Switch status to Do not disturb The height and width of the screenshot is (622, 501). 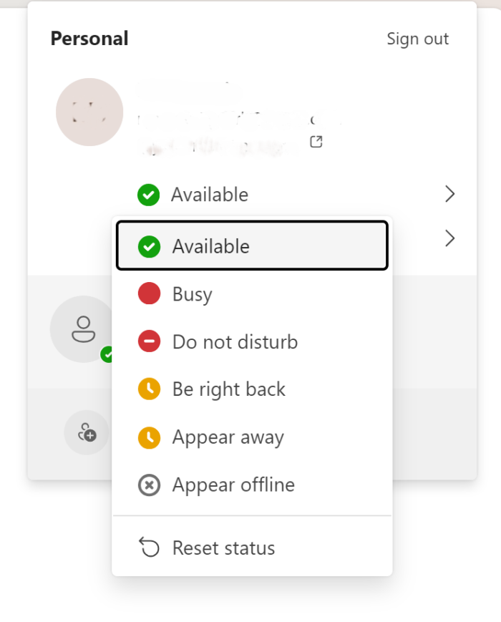click(234, 341)
